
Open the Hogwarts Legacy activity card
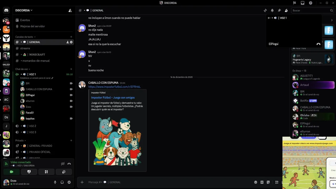coord(312,59)
